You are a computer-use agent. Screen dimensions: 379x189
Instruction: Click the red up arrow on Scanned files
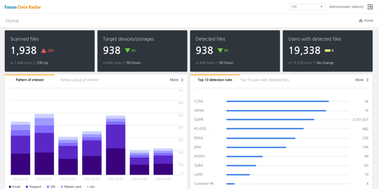pos(43,51)
